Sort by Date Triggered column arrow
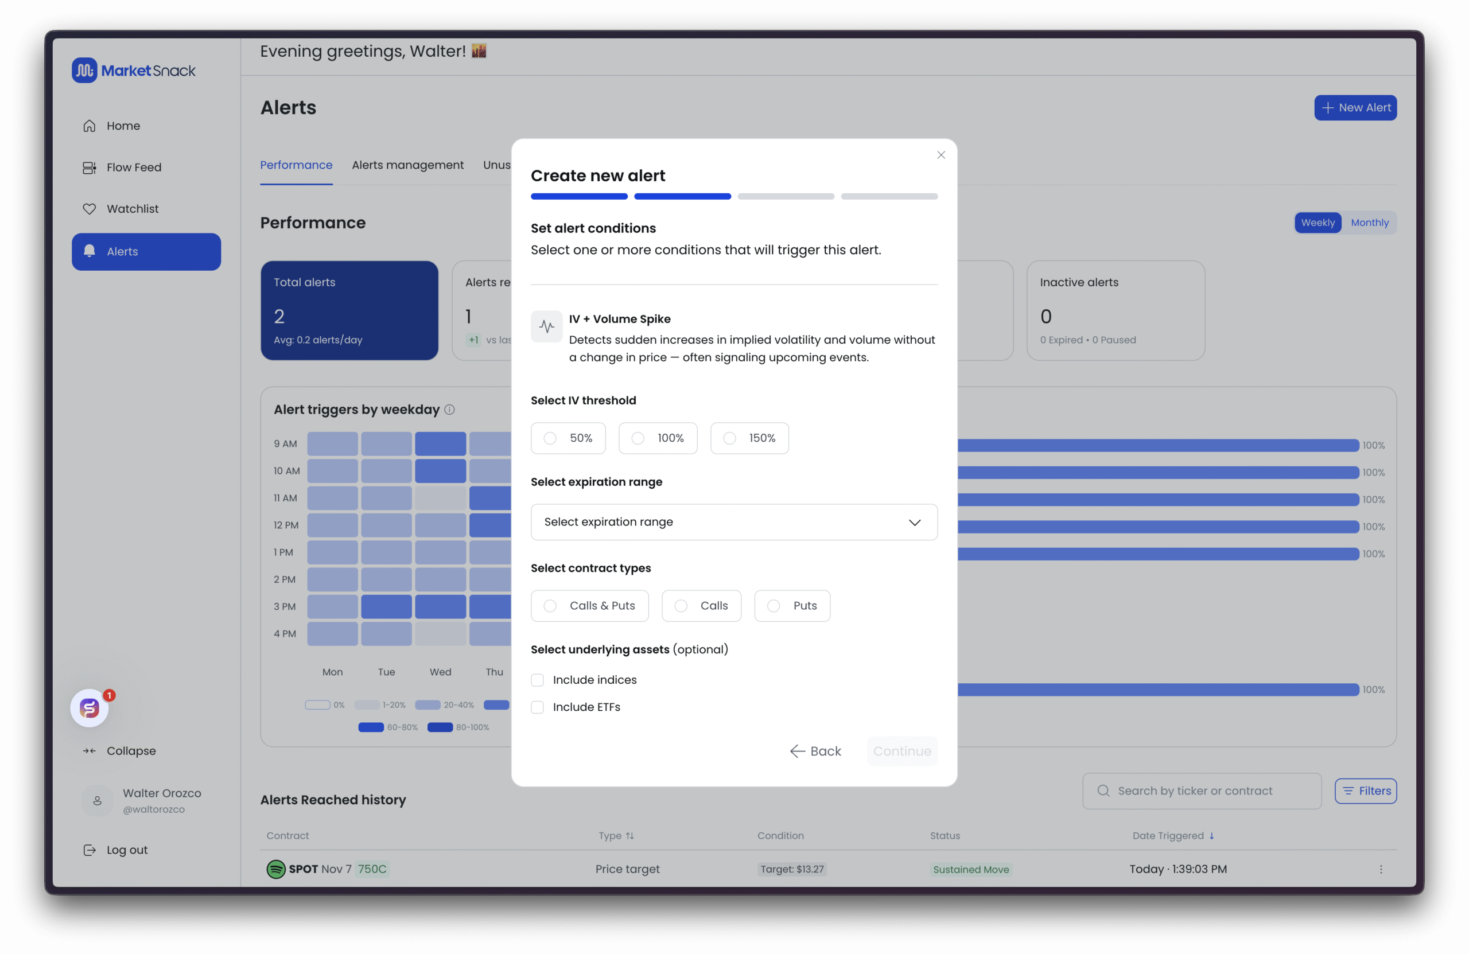The image size is (1469, 954). pos(1211,835)
